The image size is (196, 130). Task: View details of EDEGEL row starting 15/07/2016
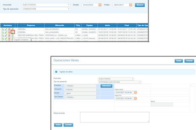[x=3, y=32]
